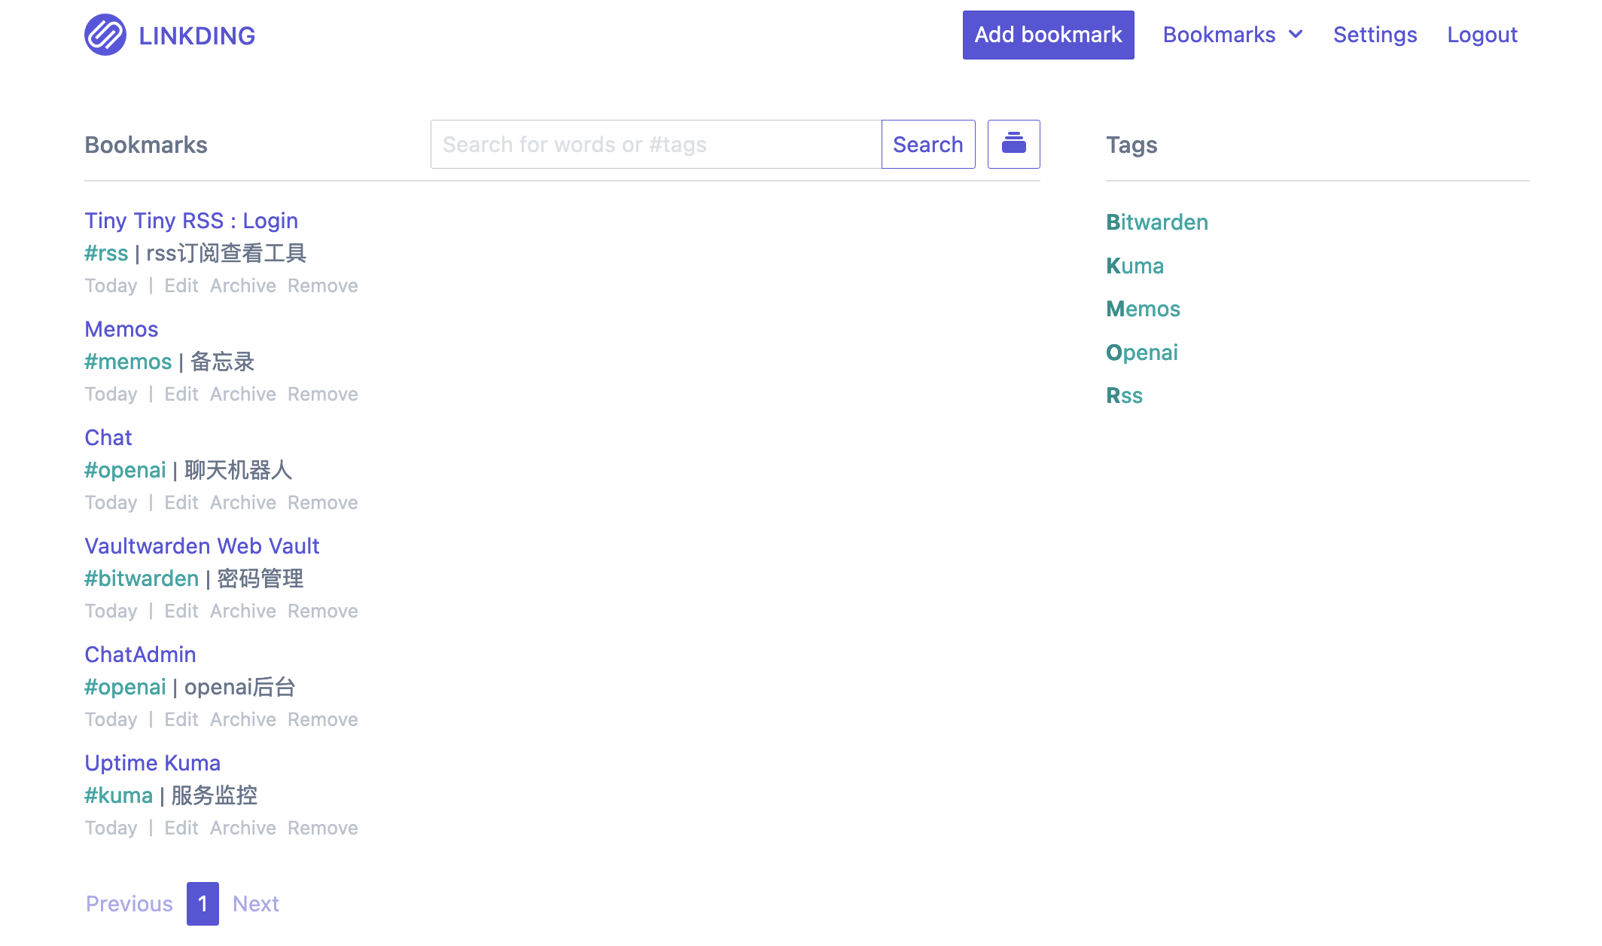Click the description '备忘录'

click(223, 362)
